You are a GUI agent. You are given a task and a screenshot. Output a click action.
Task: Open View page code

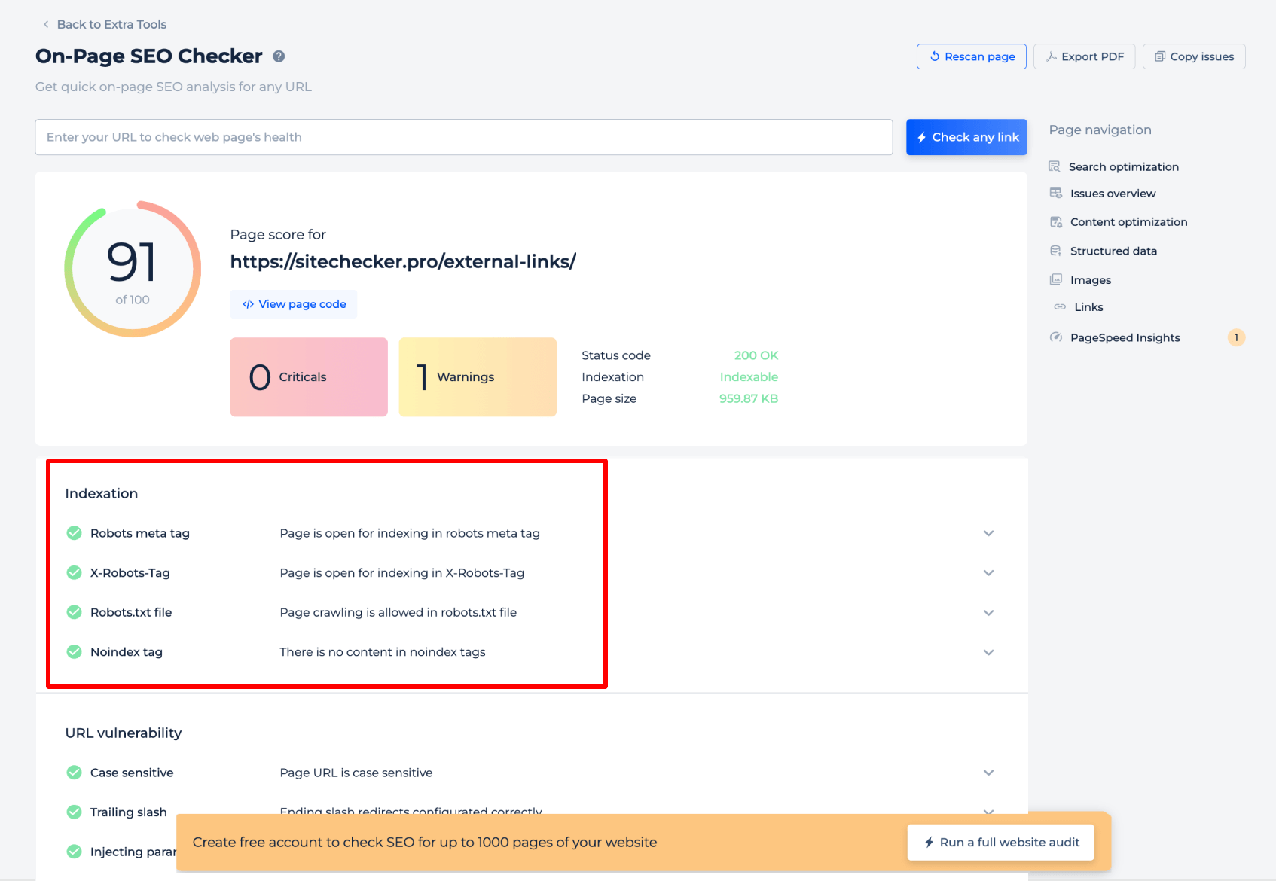pyautogui.click(x=294, y=304)
